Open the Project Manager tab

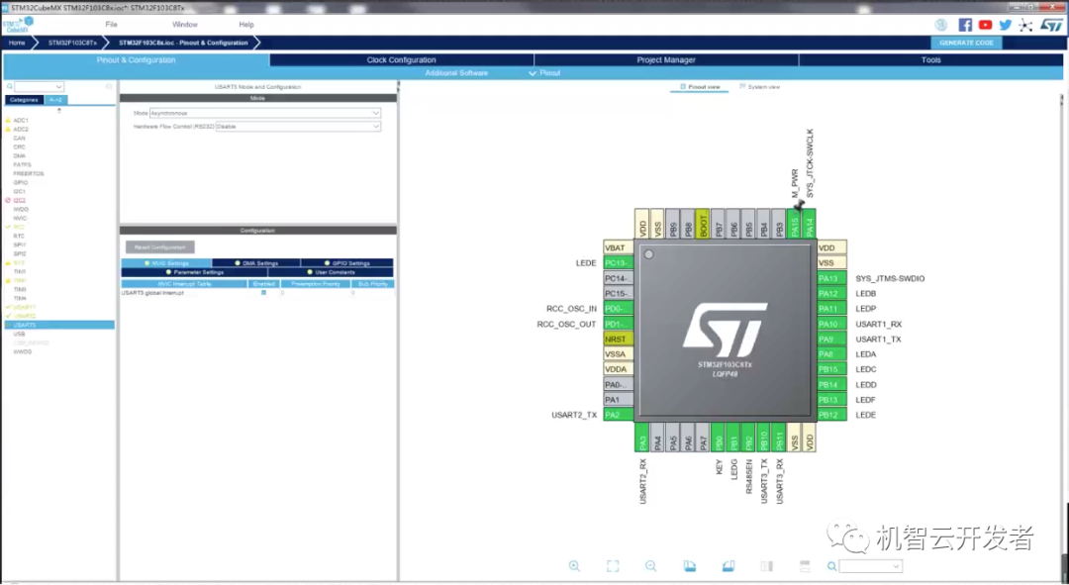665,60
